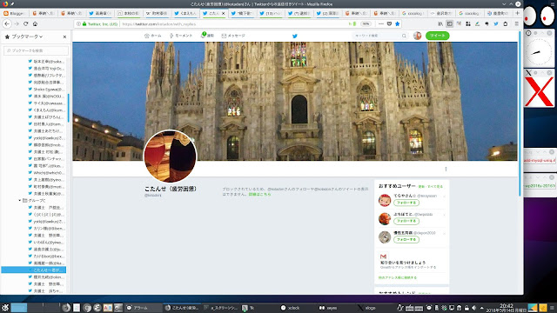The image size is (557, 313).
Task: Click the Pocket save icon in address bar
Action: pyautogui.click(x=389, y=23)
